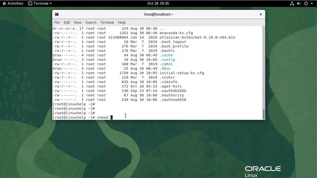Expand the system menu arrow
The image size is (317, 178).
click(x=312, y=3)
